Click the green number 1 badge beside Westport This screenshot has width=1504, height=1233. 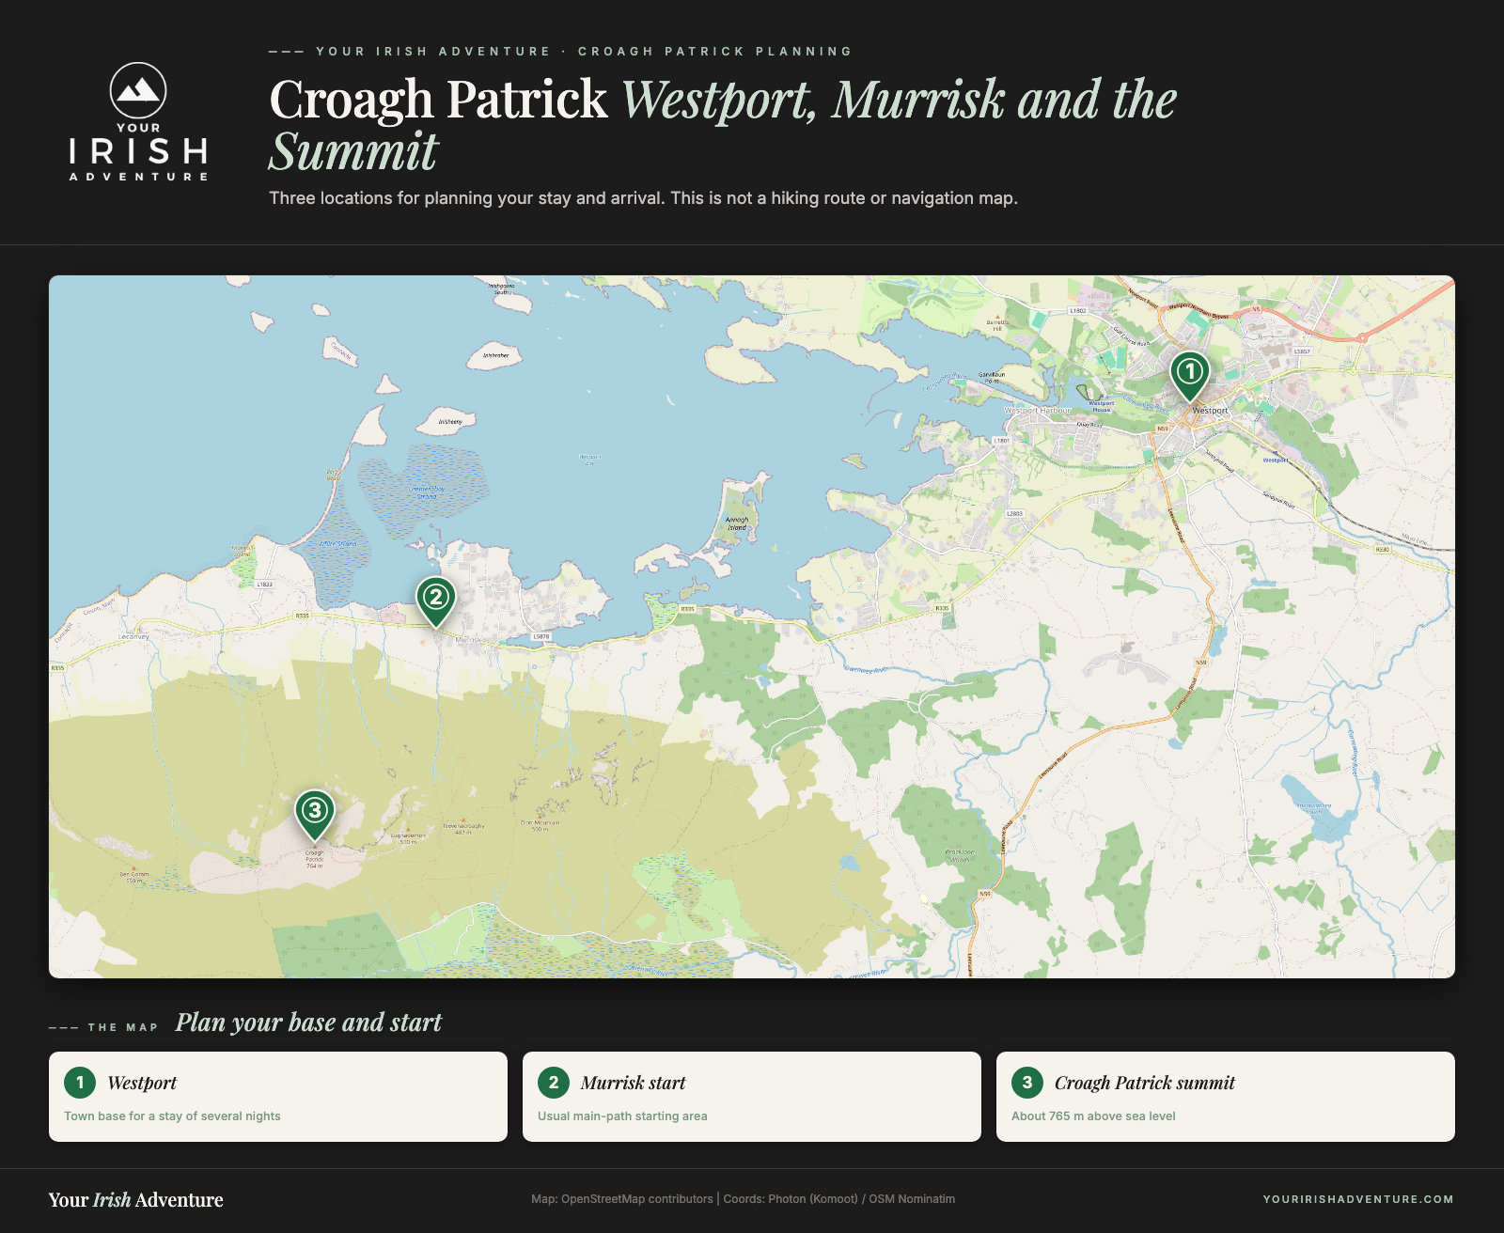coord(80,1083)
